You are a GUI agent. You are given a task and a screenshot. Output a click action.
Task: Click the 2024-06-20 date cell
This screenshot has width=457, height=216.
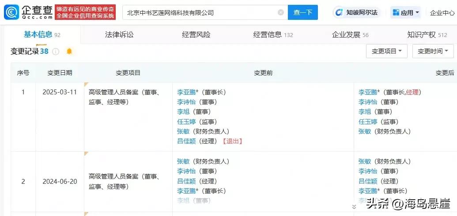click(60, 182)
